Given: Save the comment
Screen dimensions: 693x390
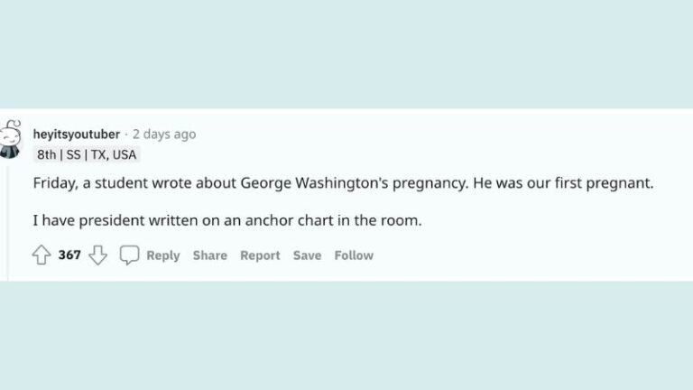Looking at the screenshot, I should coord(307,255).
